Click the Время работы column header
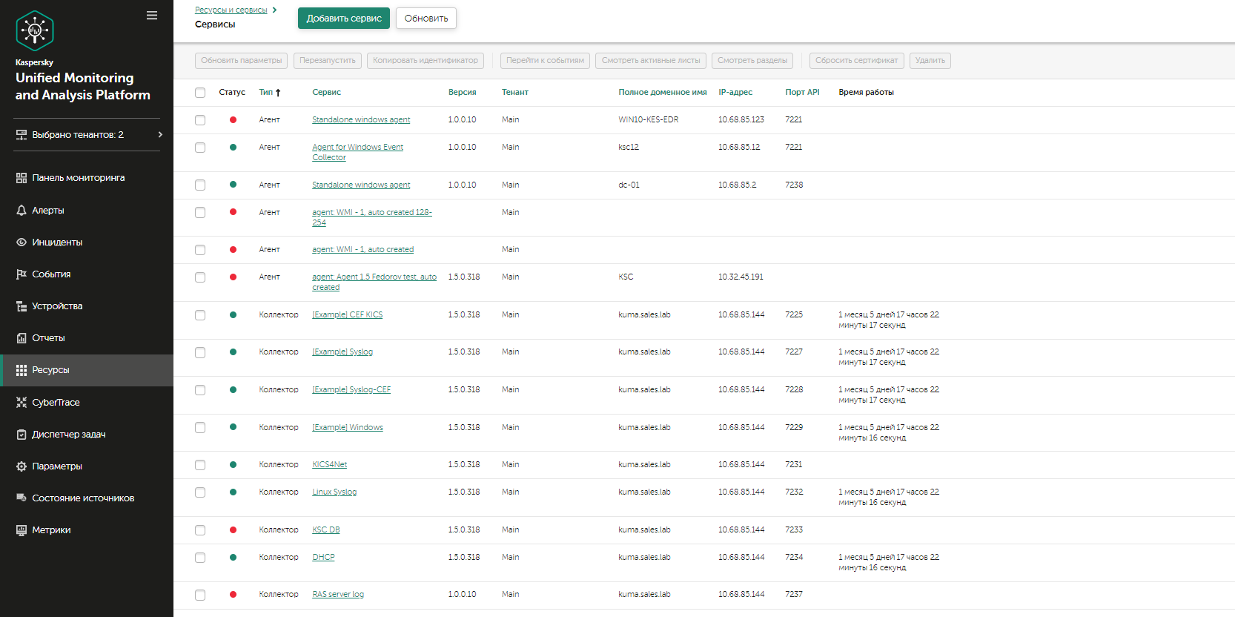 point(866,93)
